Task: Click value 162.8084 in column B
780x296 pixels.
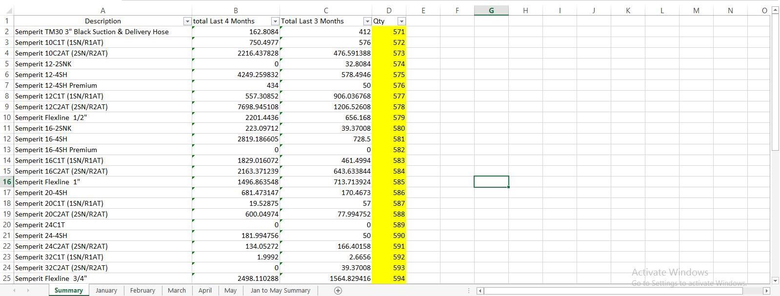Action: coord(236,32)
